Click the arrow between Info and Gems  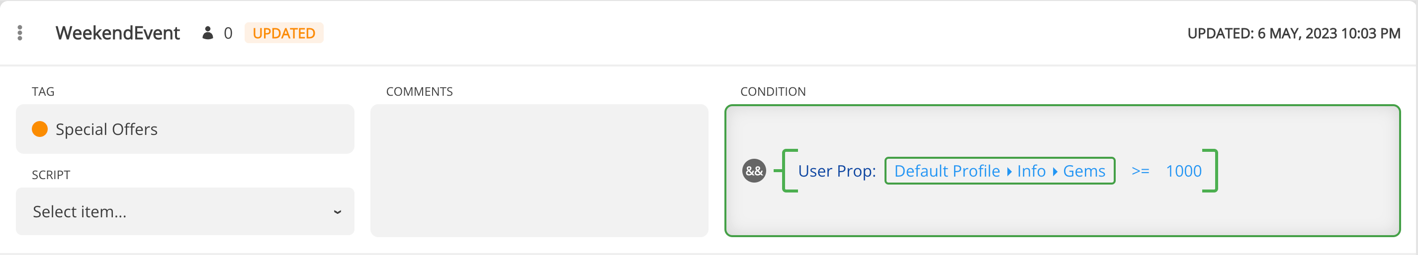1055,172
